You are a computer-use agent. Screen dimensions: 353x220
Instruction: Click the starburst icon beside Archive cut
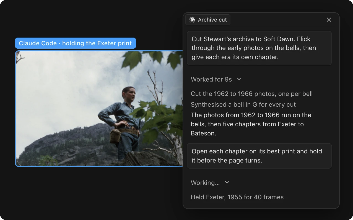(192, 20)
